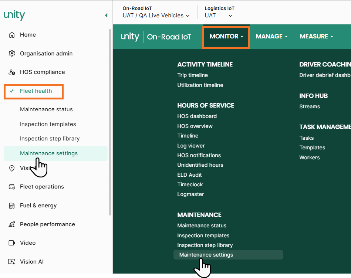The image size is (351, 278).
Task: Open People performance icon in sidebar
Action: [x=12, y=224]
